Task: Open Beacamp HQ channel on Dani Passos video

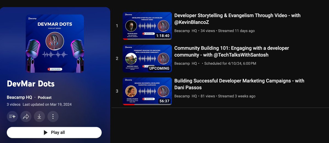Action: (186, 96)
